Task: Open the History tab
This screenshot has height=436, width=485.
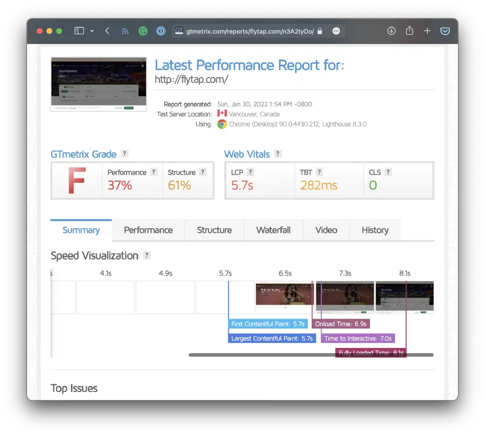Action: (375, 230)
